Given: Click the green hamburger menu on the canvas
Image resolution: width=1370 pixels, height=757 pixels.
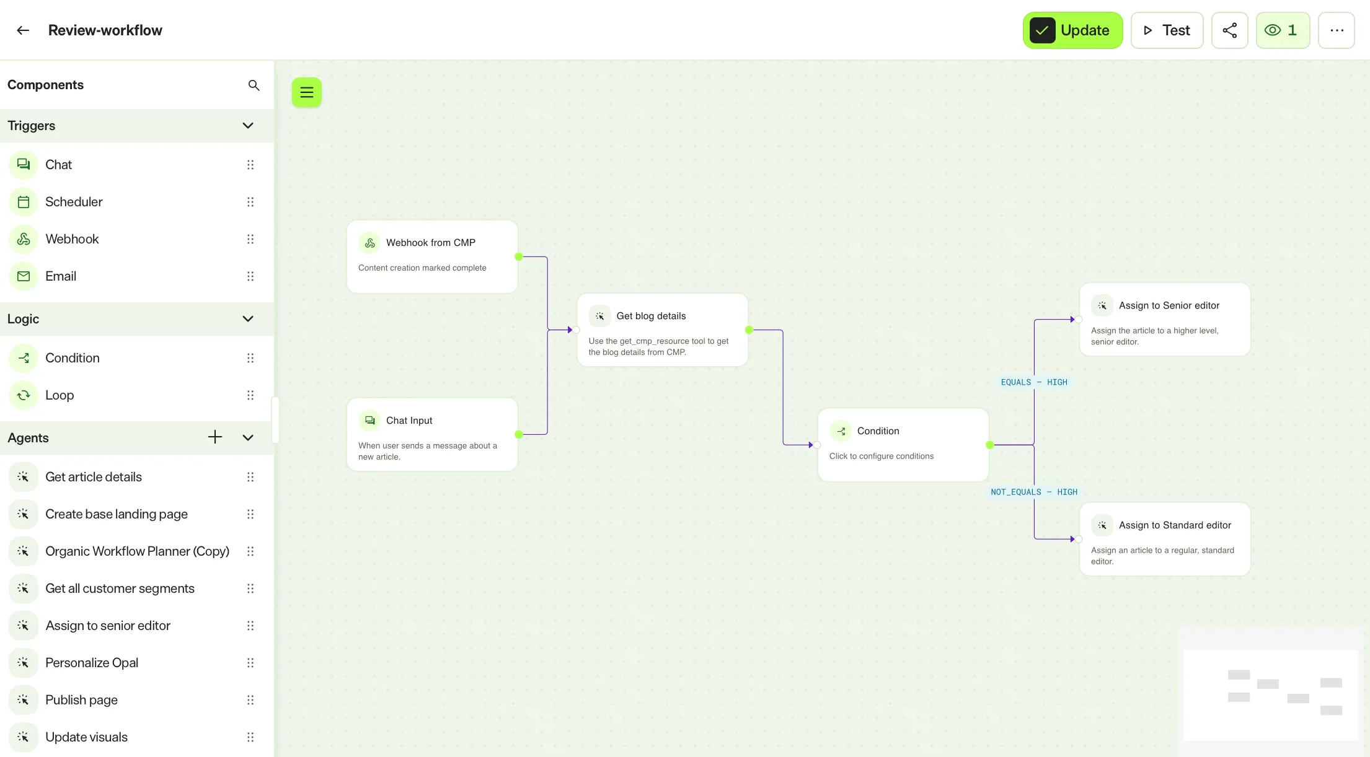Looking at the screenshot, I should point(307,92).
